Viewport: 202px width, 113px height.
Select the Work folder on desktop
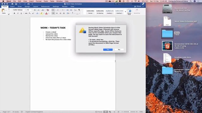coord(167,34)
